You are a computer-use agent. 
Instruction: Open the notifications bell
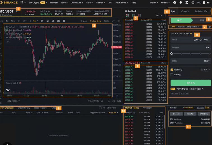[x=181, y=3]
